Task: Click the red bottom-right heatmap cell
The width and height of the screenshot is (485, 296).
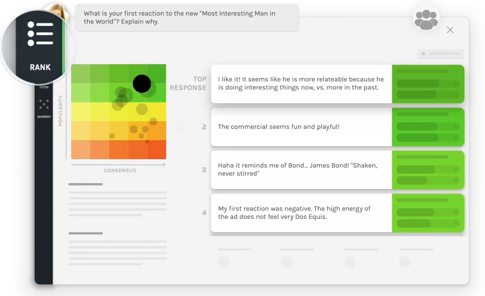Action: pyautogui.click(x=157, y=150)
